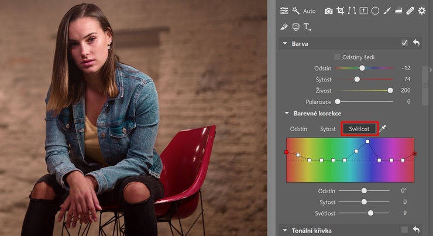Enable the Tonální křivka checkbox
The height and width of the screenshot is (236, 433).
click(404, 230)
